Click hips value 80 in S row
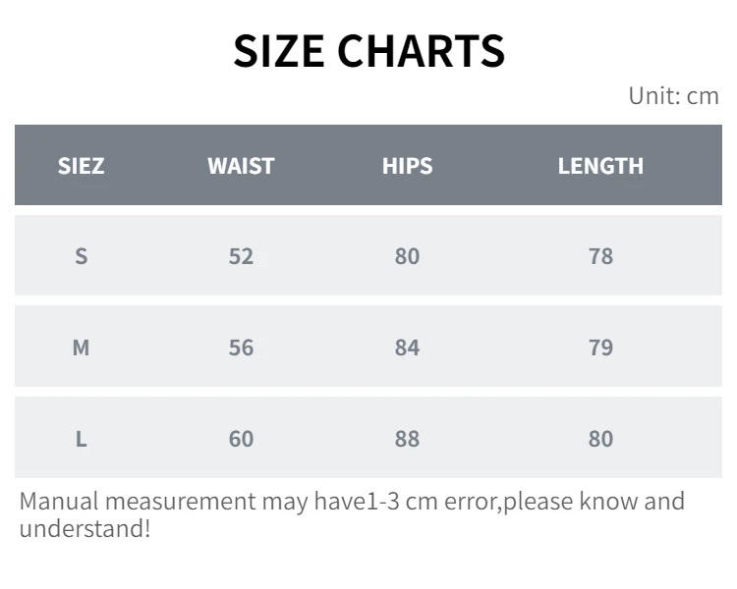This screenshot has height=589, width=737. tap(407, 256)
